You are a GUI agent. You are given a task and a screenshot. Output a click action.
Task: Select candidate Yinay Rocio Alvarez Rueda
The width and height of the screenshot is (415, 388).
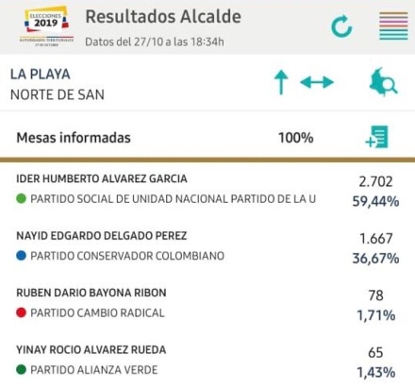point(91,349)
